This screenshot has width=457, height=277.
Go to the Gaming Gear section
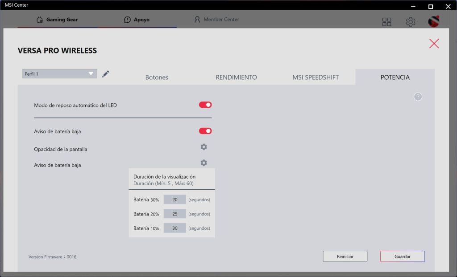pos(58,20)
